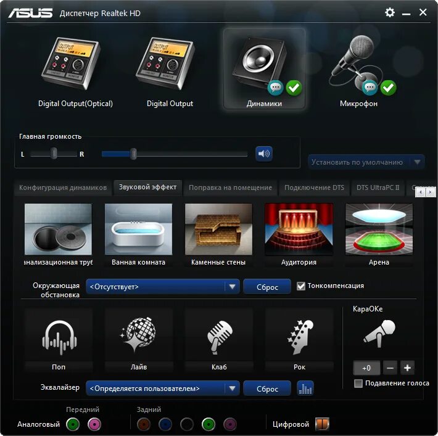The image size is (438, 436).
Task: Click the main volume slider track
Action: click(x=175, y=154)
